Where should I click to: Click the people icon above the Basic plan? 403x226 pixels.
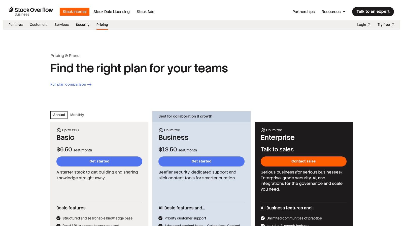(58, 130)
